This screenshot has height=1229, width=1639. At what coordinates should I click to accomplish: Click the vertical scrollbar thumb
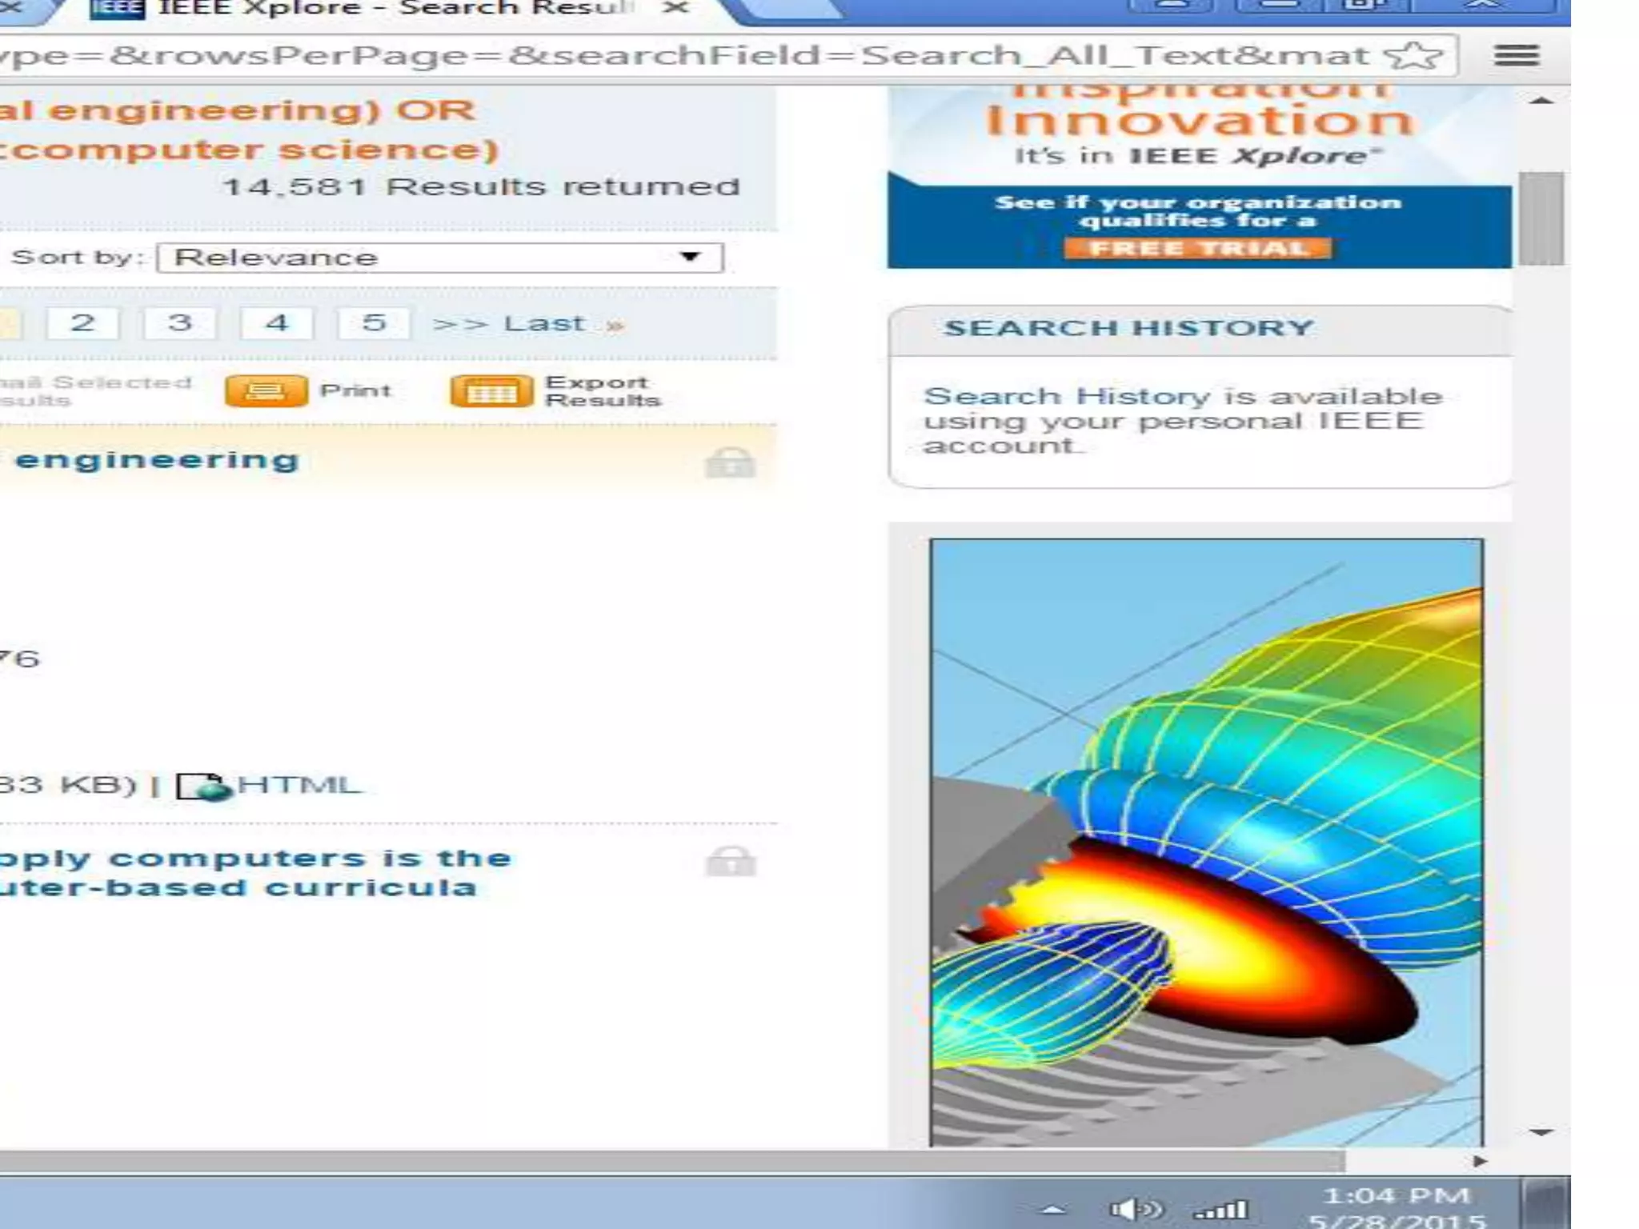(1541, 218)
